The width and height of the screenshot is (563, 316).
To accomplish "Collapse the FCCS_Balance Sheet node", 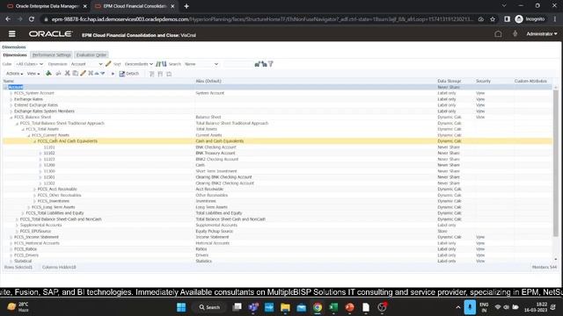I will [x=11, y=117].
